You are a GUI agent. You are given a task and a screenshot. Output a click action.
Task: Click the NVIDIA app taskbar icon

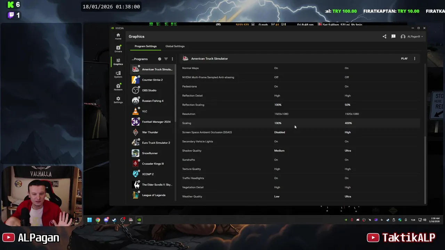pyautogui.click(x=139, y=220)
